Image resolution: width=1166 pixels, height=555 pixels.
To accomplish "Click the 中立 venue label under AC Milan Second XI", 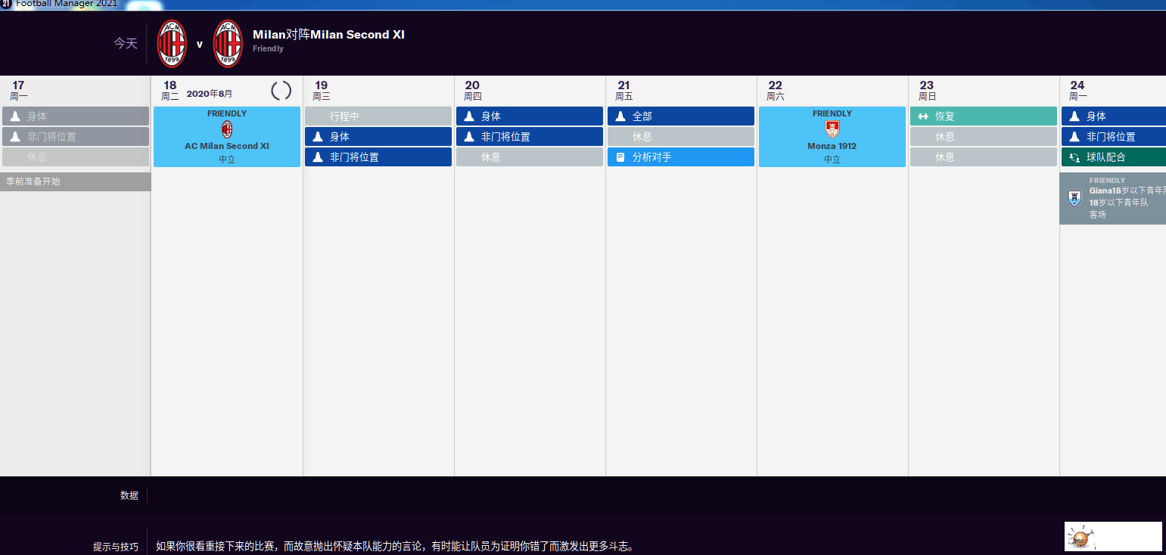I will tap(227, 160).
